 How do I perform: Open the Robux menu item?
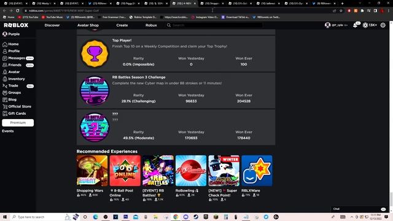coord(151,25)
